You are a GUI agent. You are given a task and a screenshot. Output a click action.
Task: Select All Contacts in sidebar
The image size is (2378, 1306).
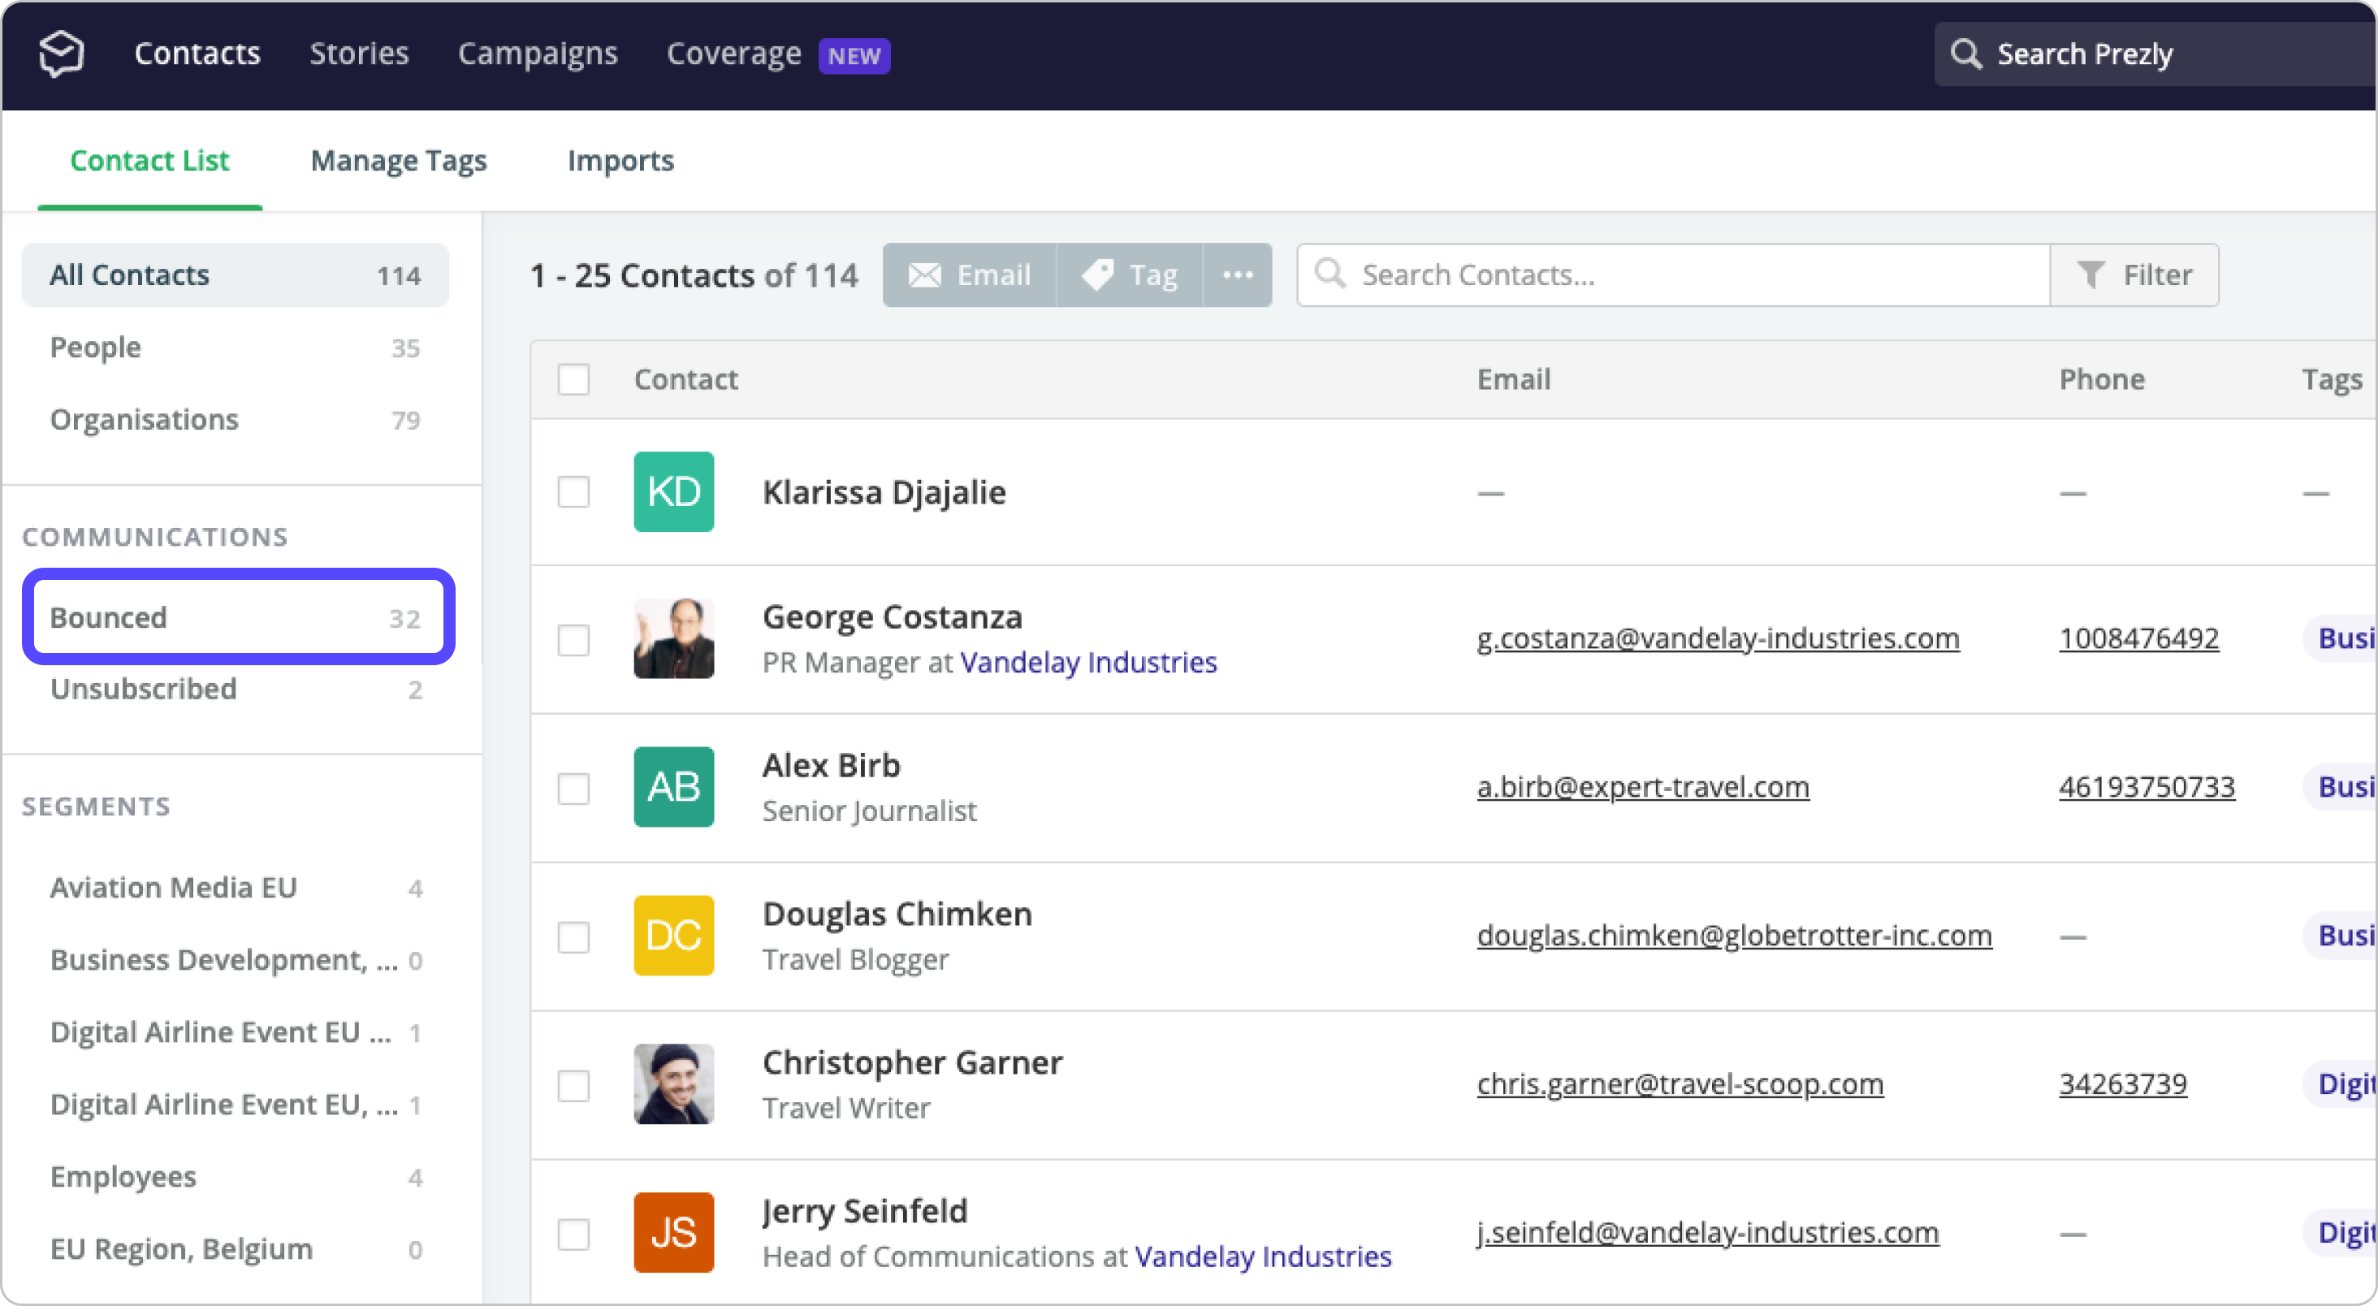[x=236, y=275]
